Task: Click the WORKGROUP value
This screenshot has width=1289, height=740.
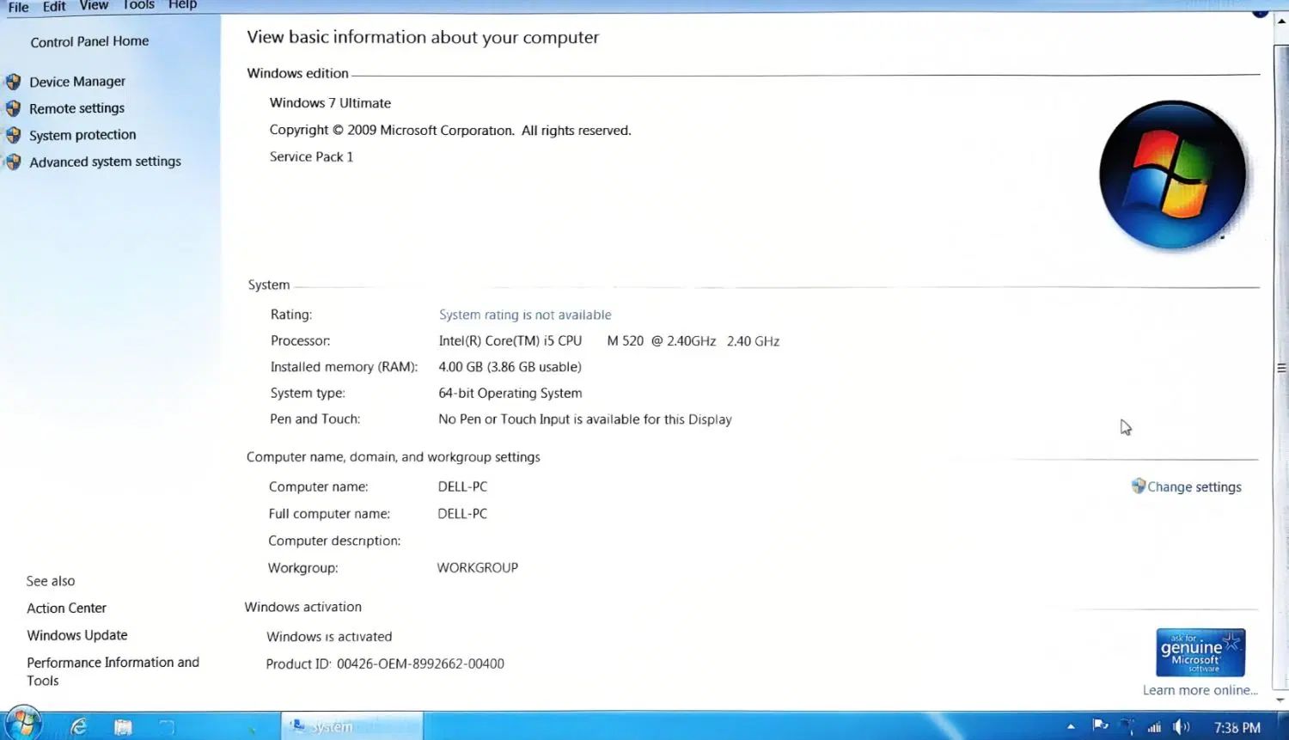Action: pos(478,568)
